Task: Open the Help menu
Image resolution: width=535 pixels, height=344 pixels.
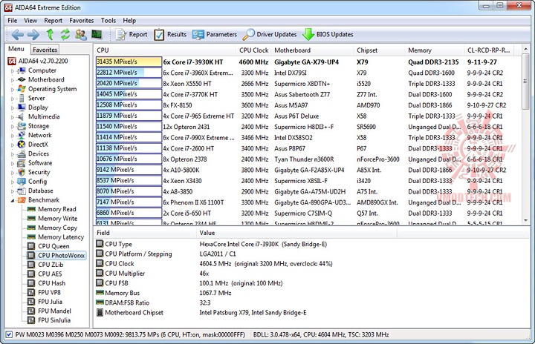Action: pyautogui.click(x=129, y=21)
